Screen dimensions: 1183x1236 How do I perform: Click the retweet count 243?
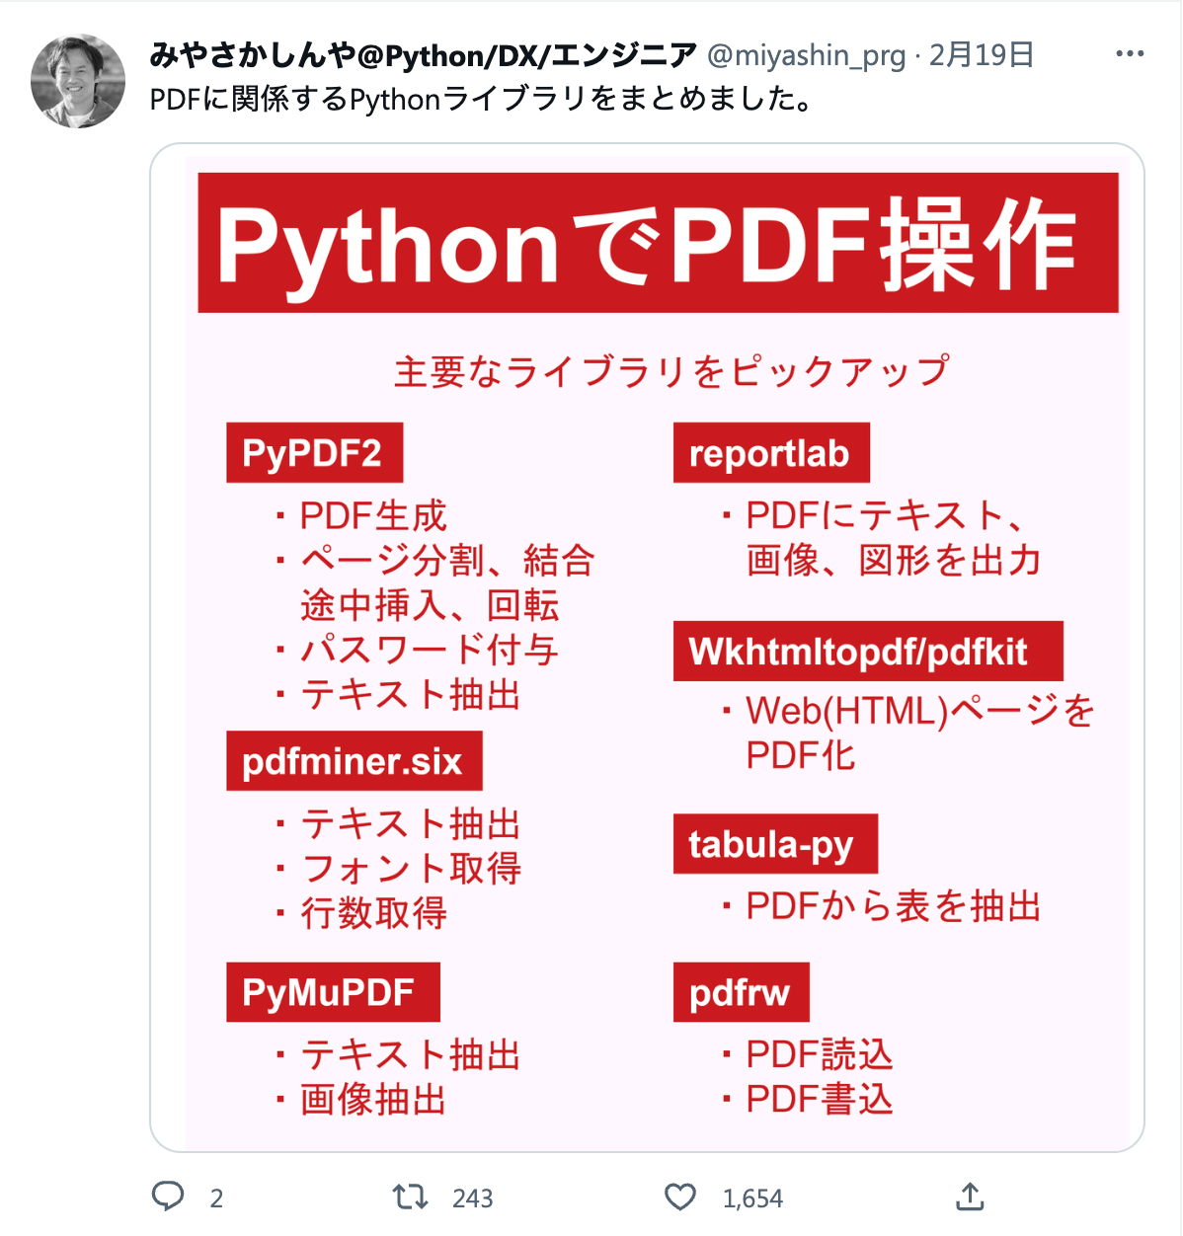[472, 1198]
